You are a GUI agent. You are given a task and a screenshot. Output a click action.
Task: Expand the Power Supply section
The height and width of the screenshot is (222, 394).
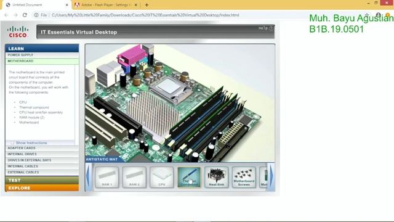tap(42, 55)
